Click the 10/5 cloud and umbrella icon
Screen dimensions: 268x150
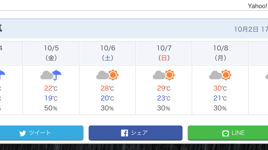[51, 75]
